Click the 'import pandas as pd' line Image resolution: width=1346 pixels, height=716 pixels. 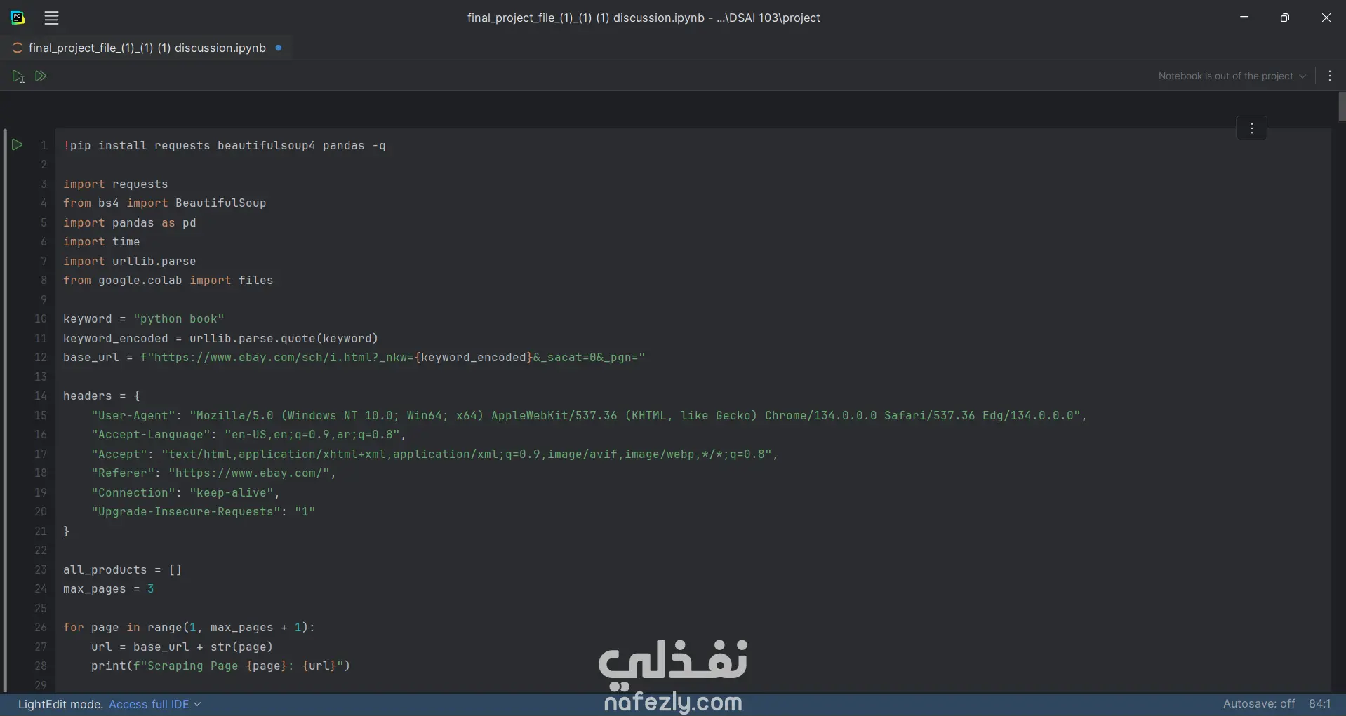tap(130, 223)
